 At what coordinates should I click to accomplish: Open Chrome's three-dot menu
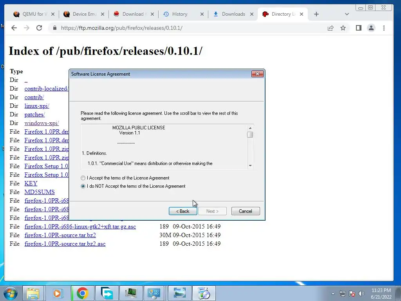pos(384,28)
